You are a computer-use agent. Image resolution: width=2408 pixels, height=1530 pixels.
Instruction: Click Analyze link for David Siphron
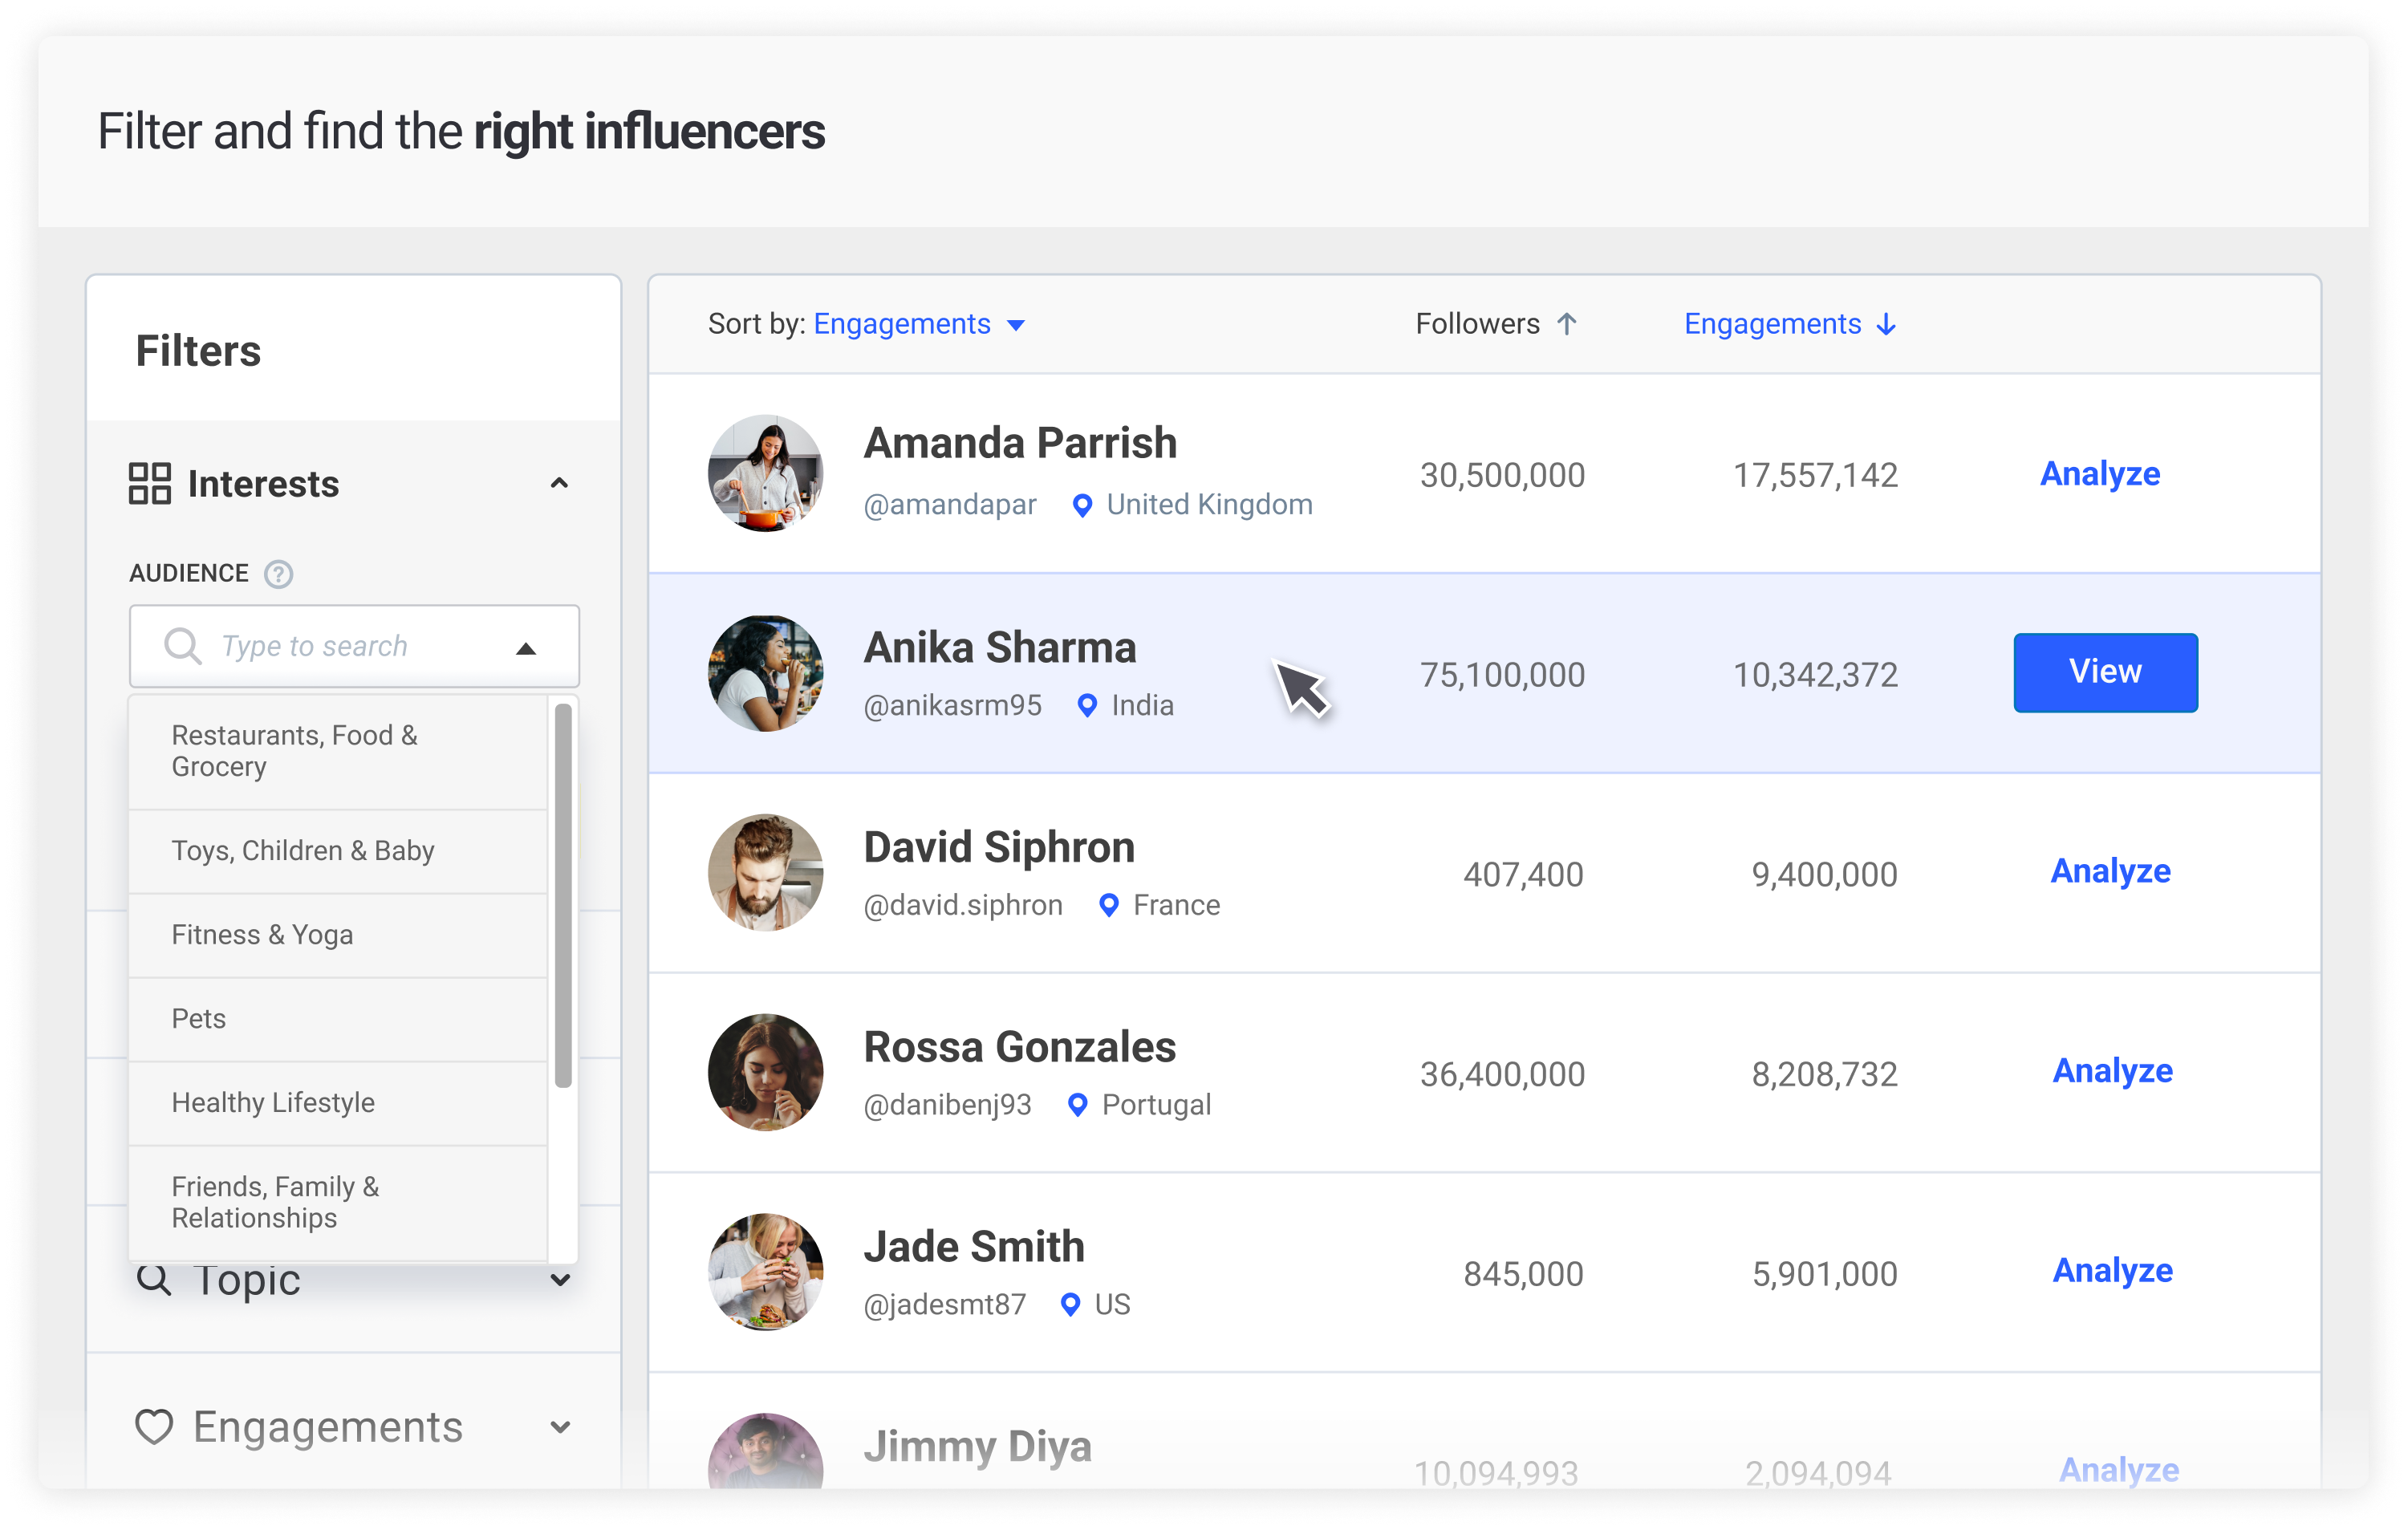point(2110,871)
